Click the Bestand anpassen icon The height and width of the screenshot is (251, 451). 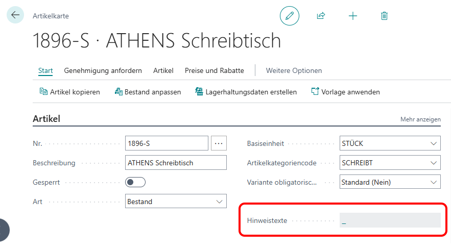pyautogui.click(x=118, y=92)
